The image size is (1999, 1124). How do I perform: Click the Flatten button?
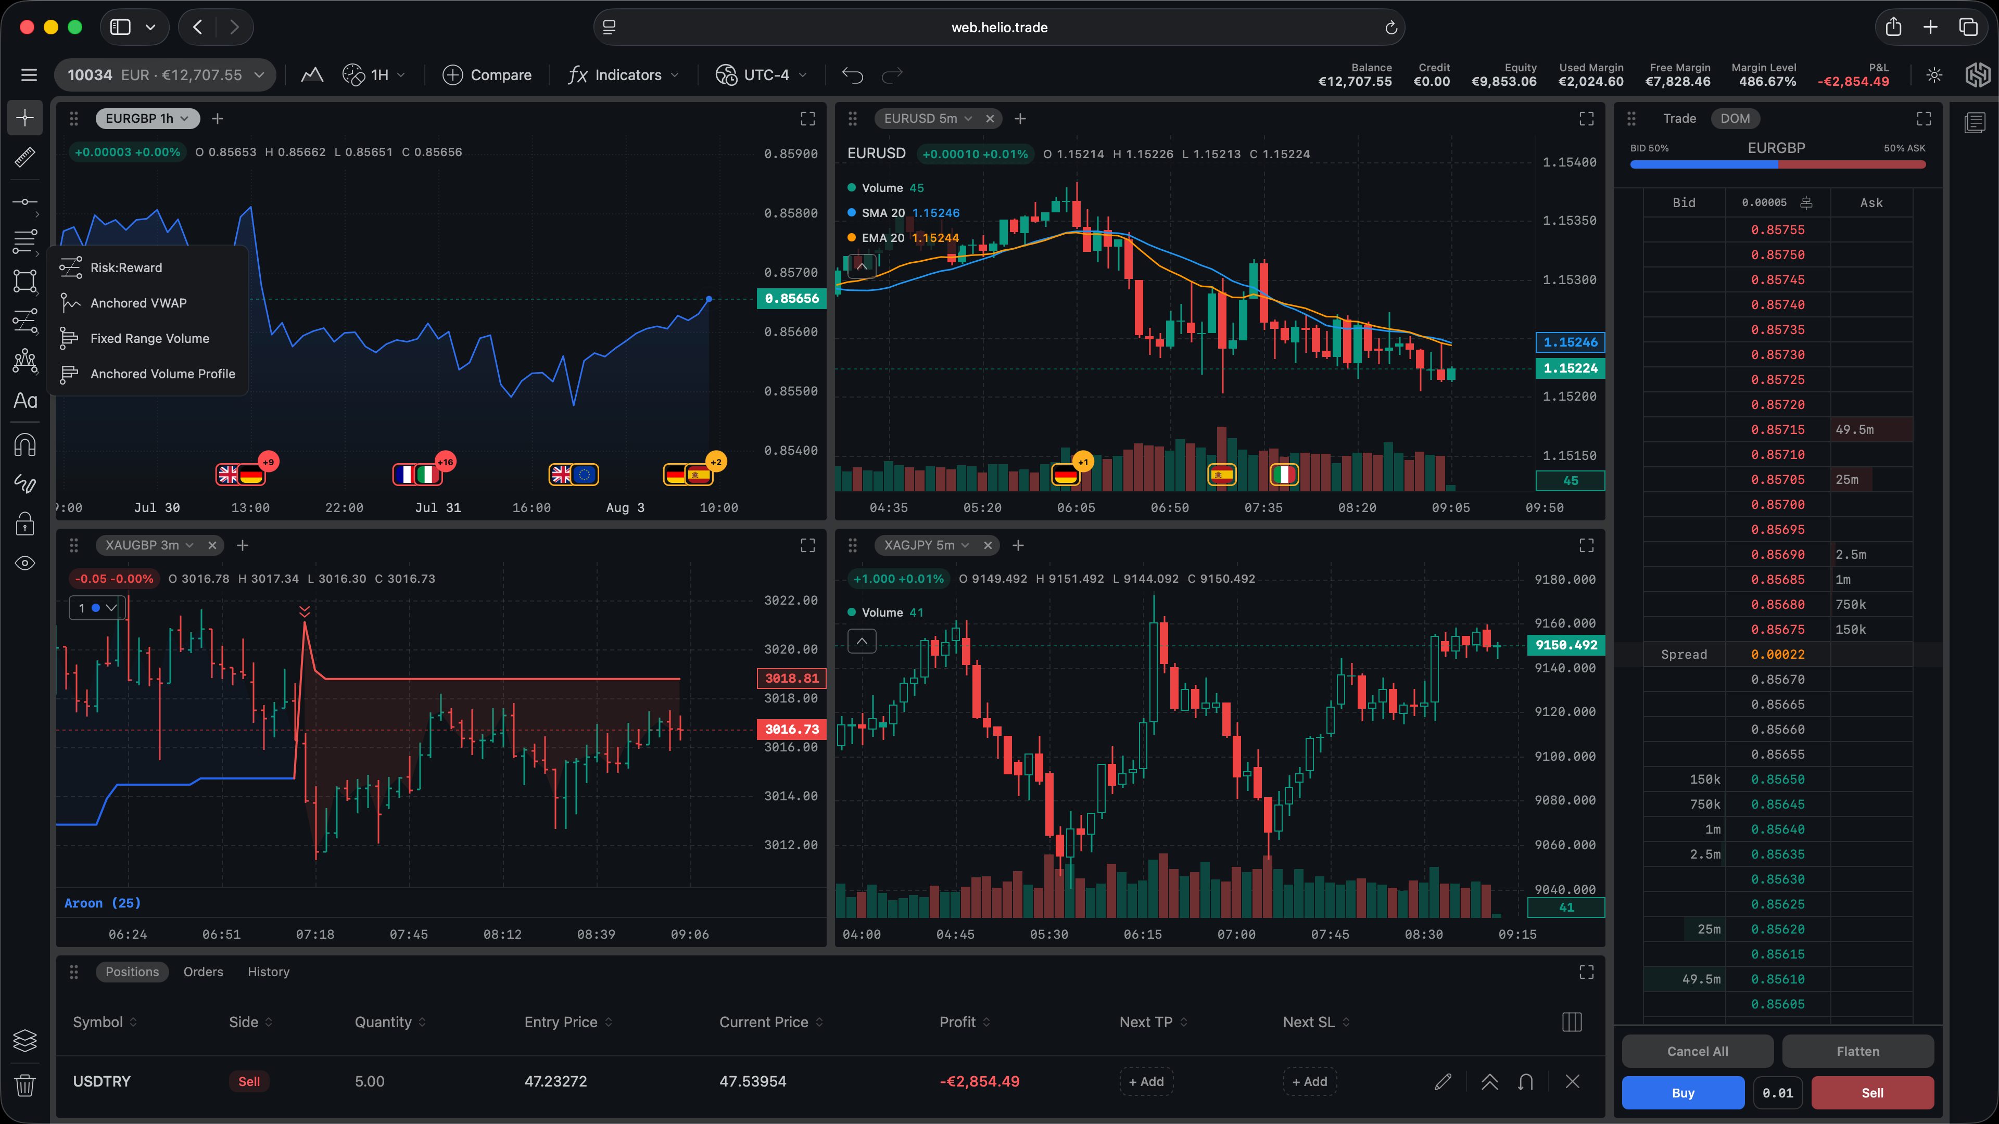coord(1858,1051)
